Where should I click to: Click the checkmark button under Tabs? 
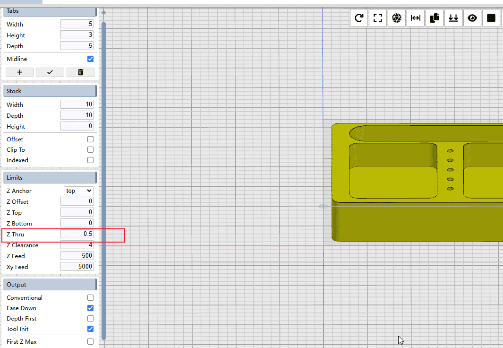50,72
